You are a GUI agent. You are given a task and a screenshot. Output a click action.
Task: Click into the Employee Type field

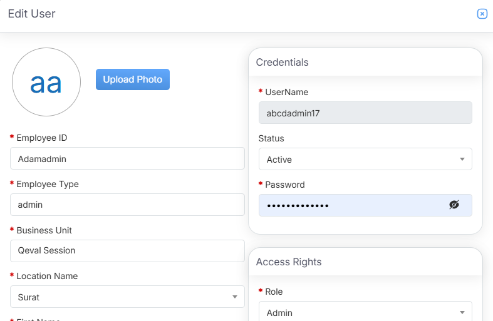[x=127, y=205]
